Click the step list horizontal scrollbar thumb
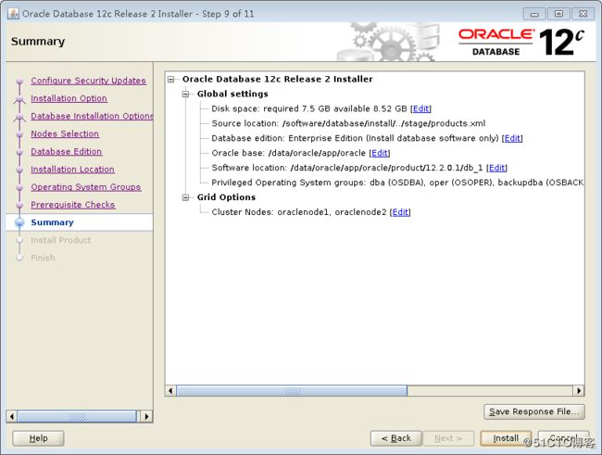This screenshot has height=455, width=602. click(77, 416)
